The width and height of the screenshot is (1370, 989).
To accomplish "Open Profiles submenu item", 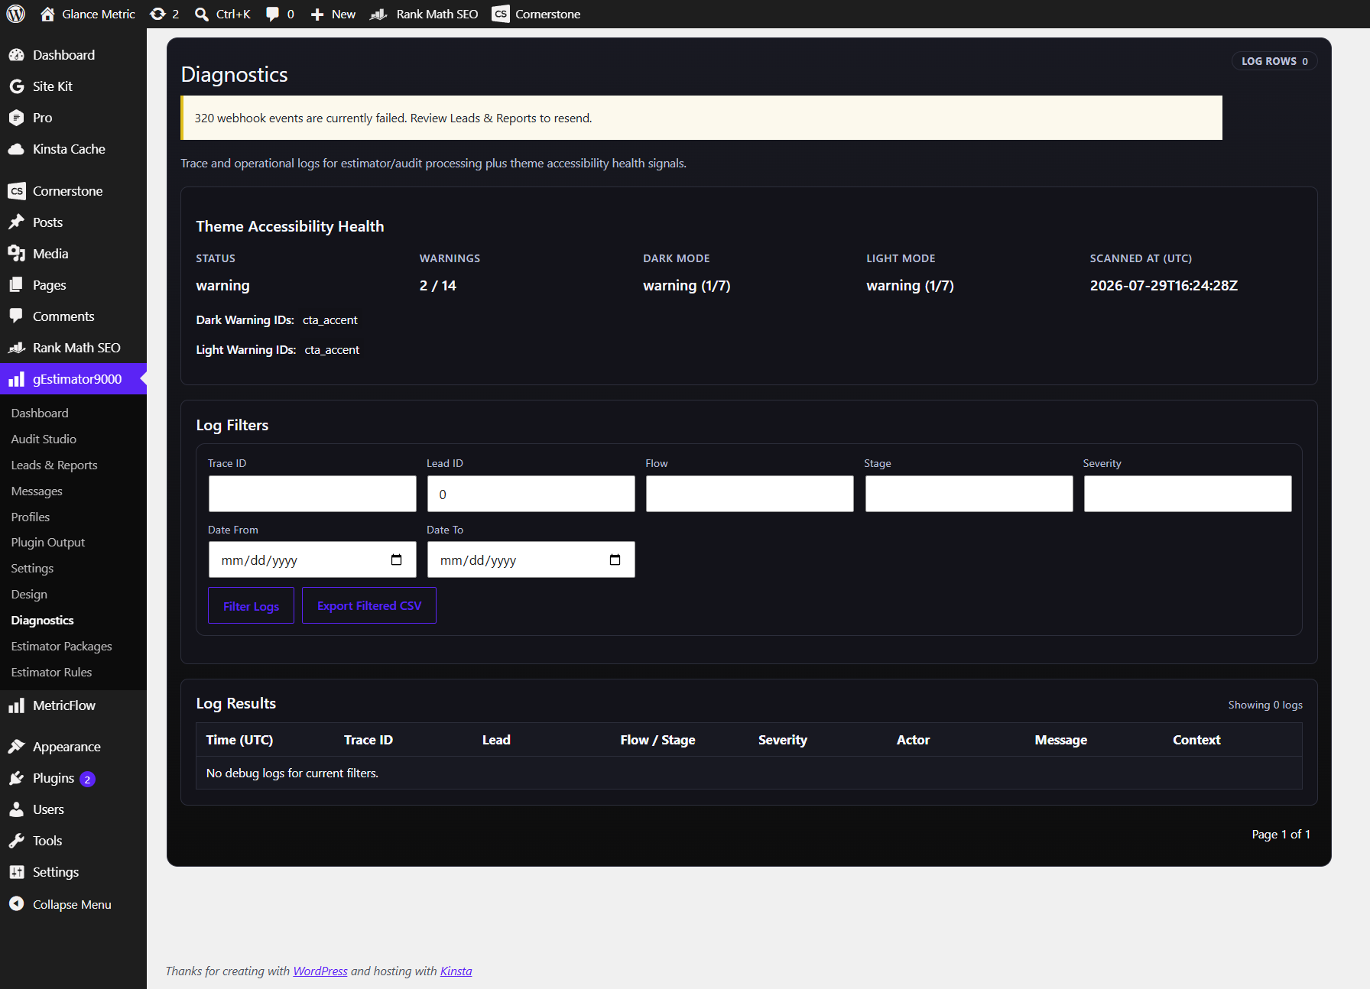I will pyautogui.click(x=31, y=517).
